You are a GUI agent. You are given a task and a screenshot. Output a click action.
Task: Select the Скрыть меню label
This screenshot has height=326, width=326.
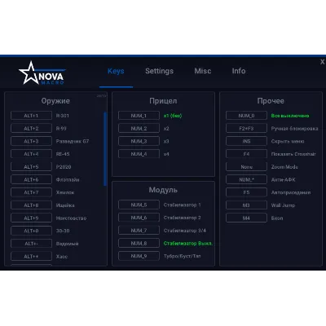click(288, 141)
